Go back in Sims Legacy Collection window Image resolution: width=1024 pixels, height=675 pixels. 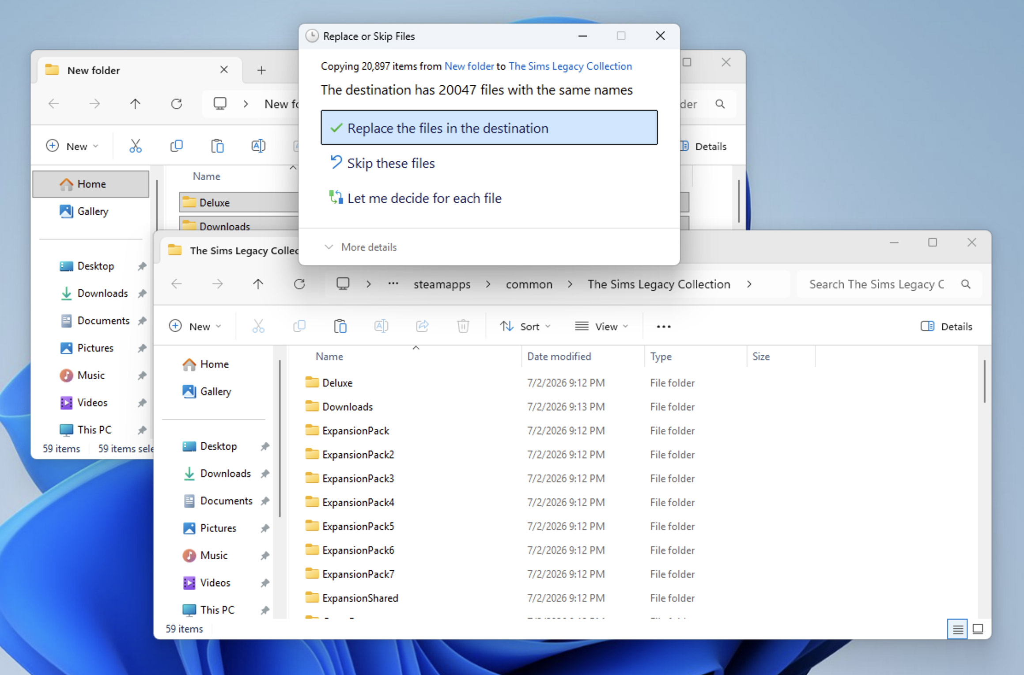[x=176, y=284]
